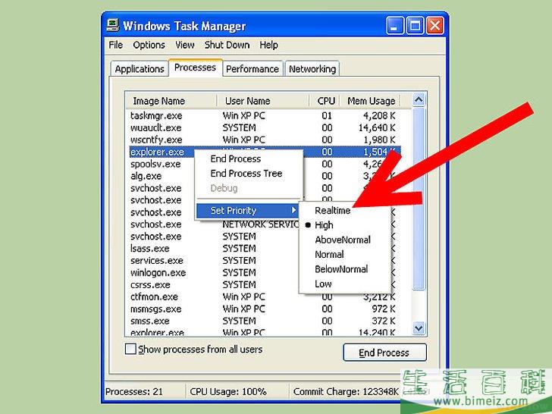Expand the Set Priority submenu arrow
552x414 pixels.
coord(293,211)
